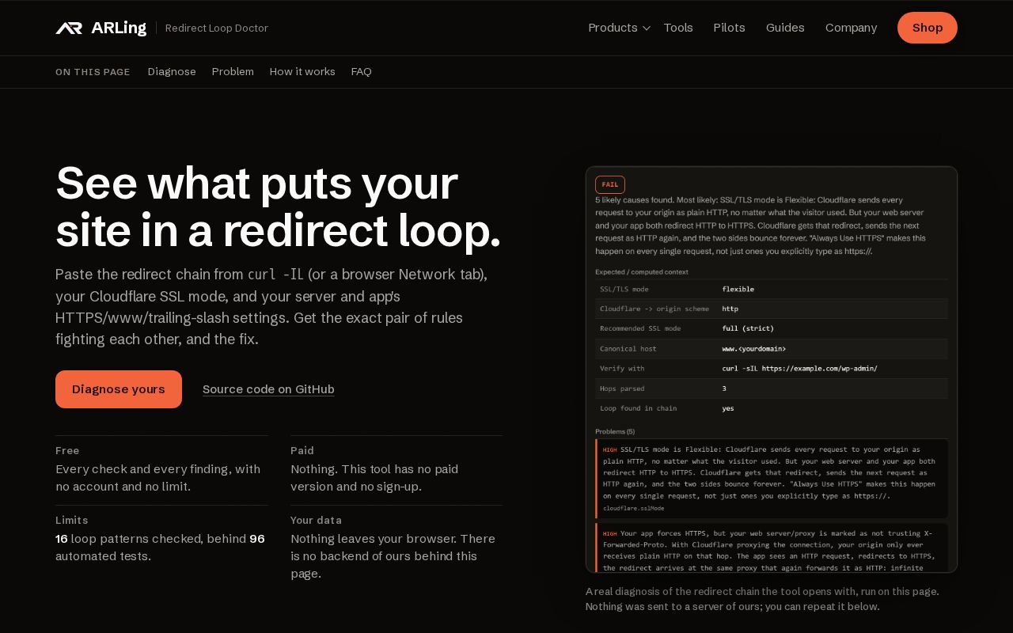Click the 'curl -IL' code text
The height and width of the screenshot is (633, 1013).
pos(275,275)
